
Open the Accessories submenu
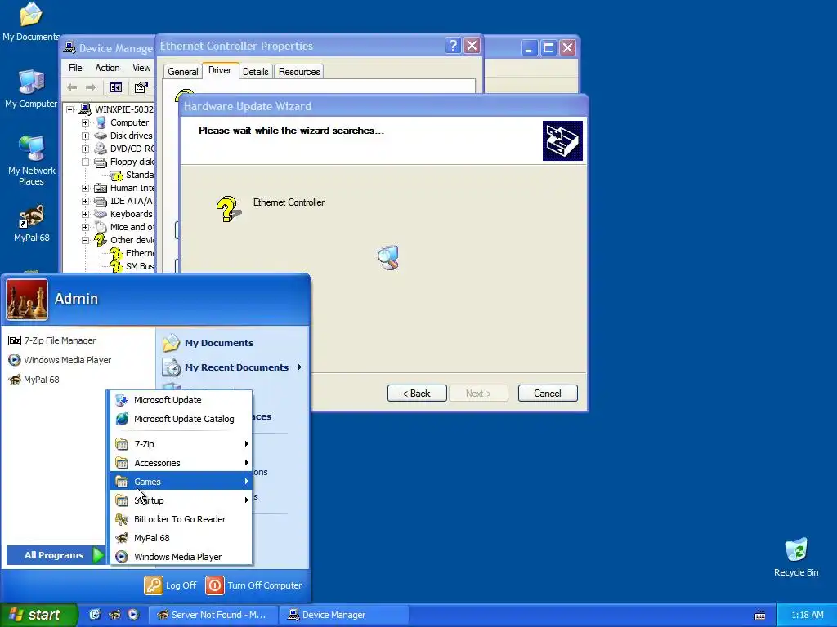click(x=181, y=463)
